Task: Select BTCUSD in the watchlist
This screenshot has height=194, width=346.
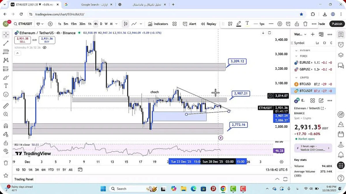Action: (313, 84)
